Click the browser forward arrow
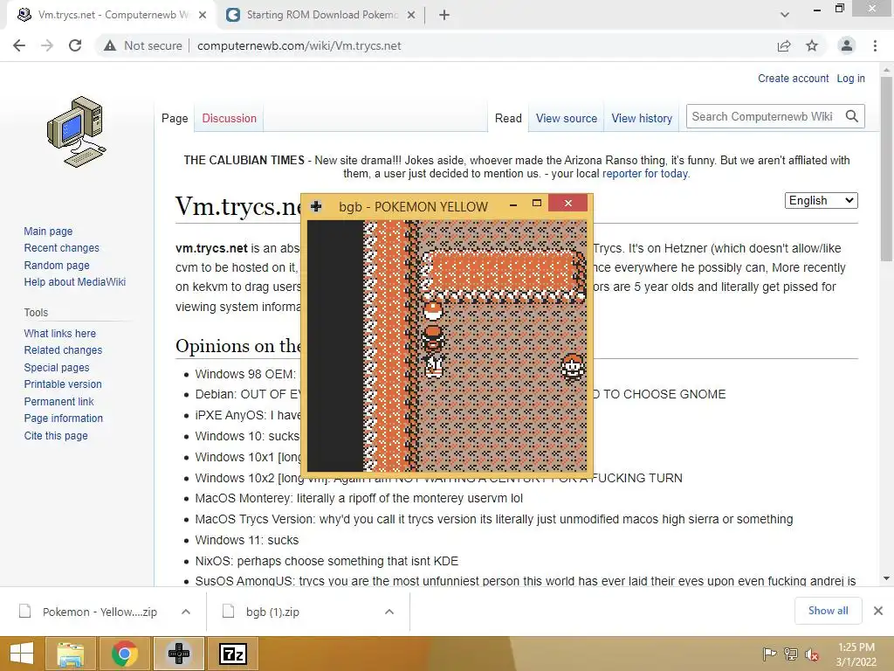 [47, 45]
